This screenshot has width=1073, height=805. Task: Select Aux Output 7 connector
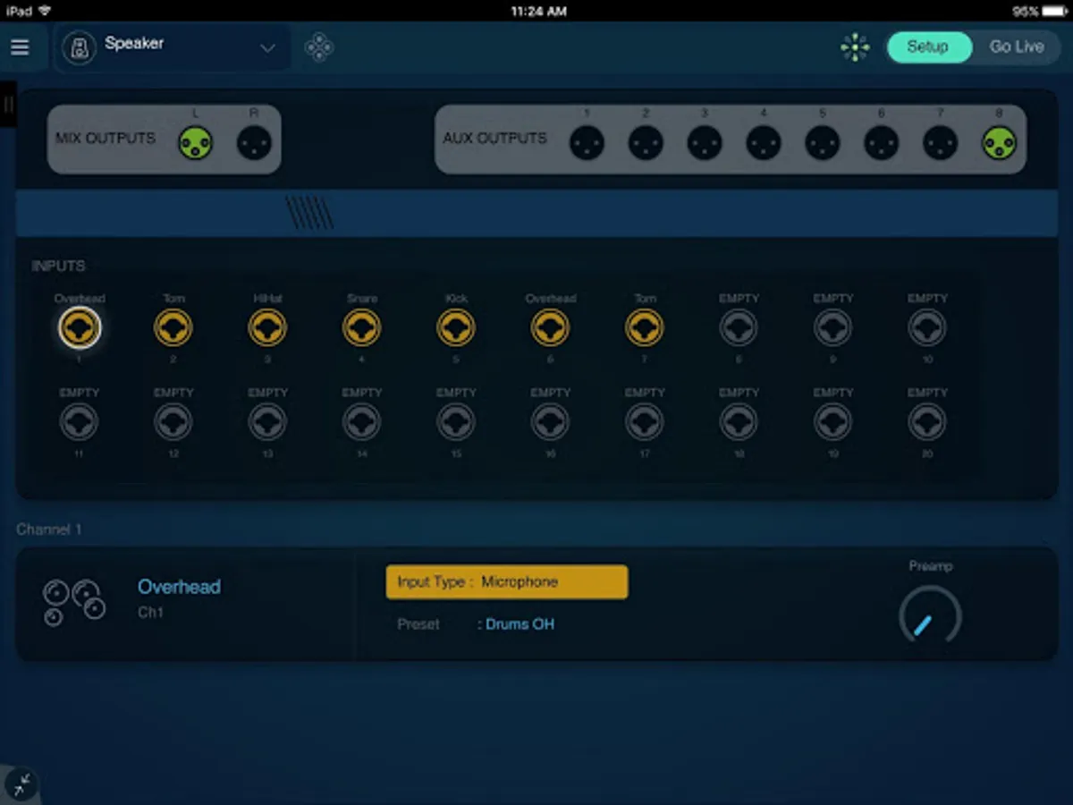tap(941, 143)
